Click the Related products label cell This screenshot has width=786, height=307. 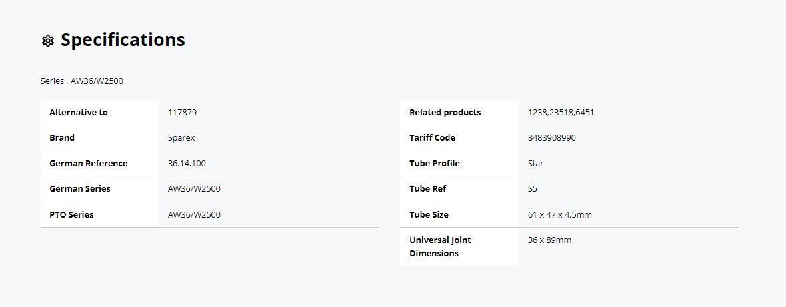[x=459, y=112]
